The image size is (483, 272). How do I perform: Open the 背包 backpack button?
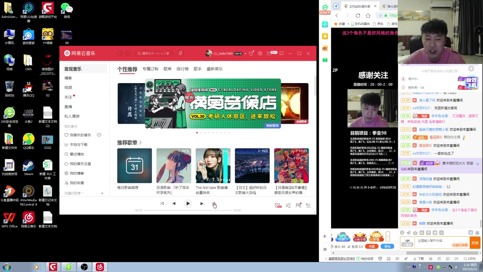click(x=387, y=246)
